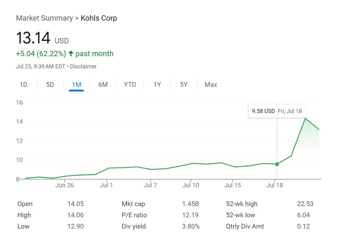Click the Qtrly Div Amt value 0.12
Image resolution: width=337 pixels, height=241 pixels.
[304, 226]
